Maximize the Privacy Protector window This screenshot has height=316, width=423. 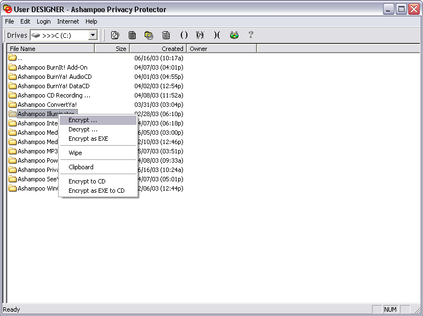(401, 9)
